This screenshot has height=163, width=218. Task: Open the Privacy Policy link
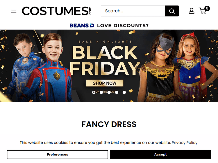184,142
